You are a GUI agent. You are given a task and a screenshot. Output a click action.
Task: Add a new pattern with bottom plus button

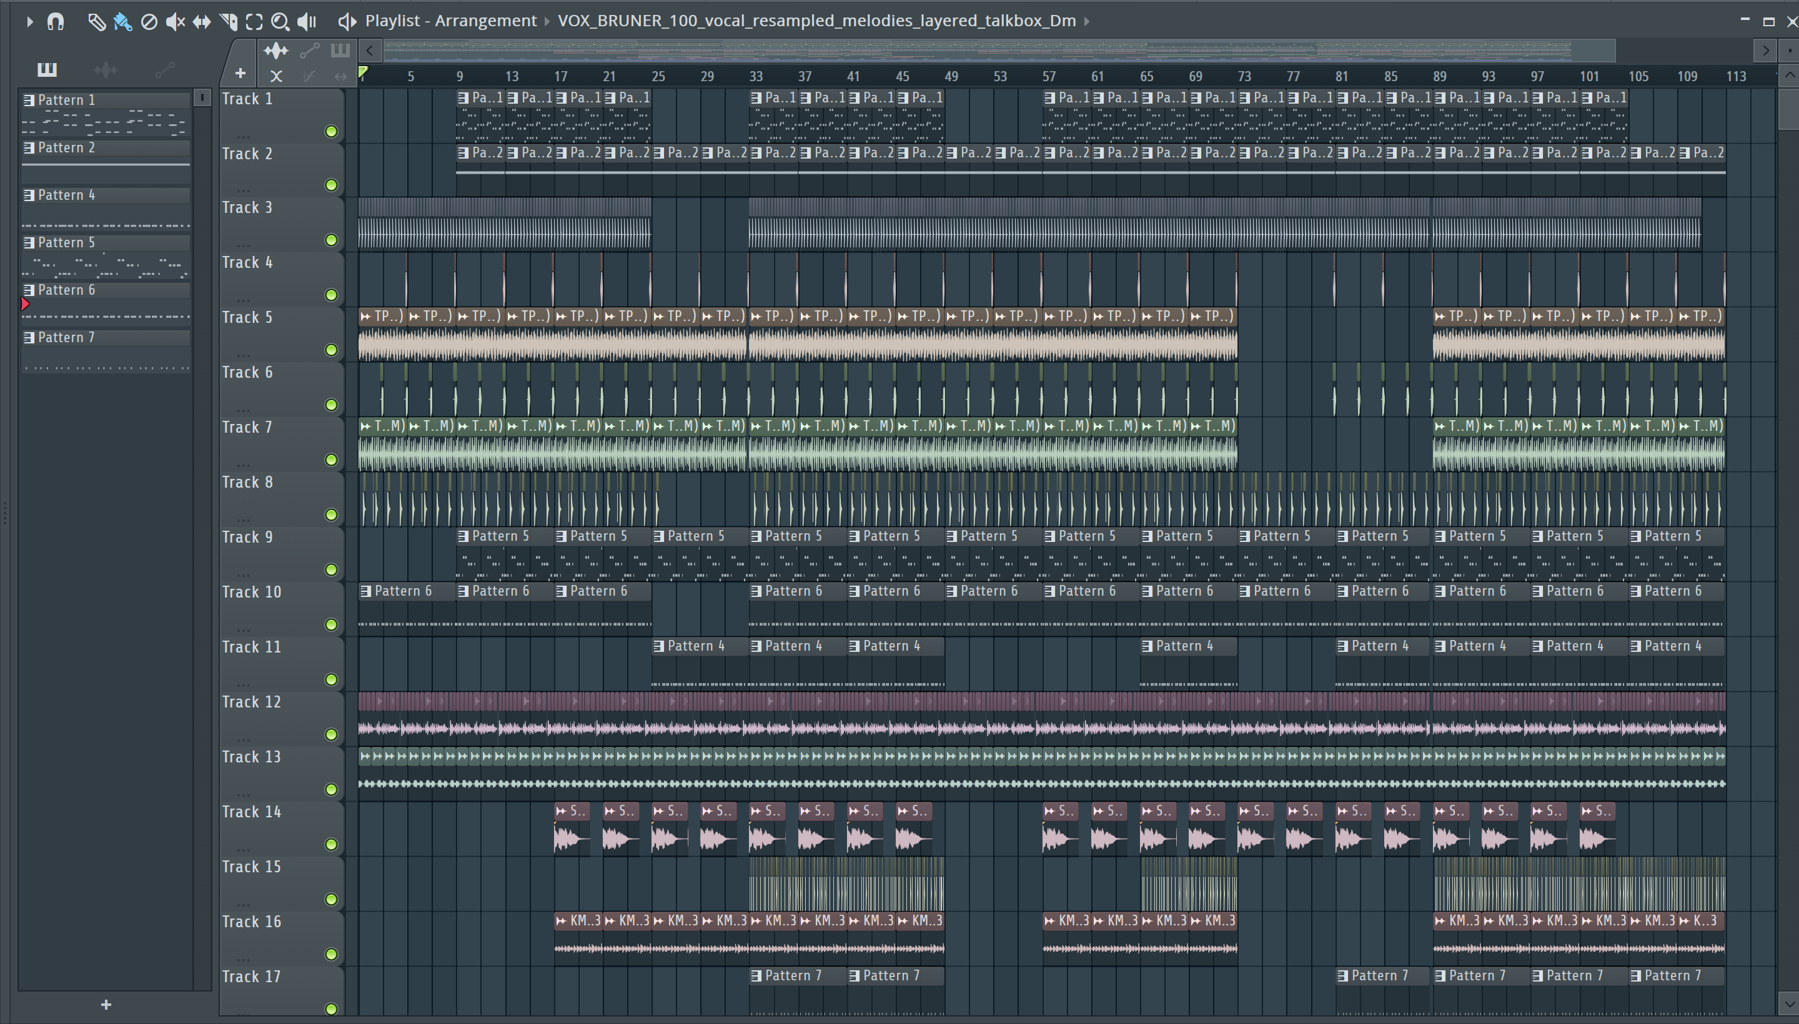point(106,1004)
